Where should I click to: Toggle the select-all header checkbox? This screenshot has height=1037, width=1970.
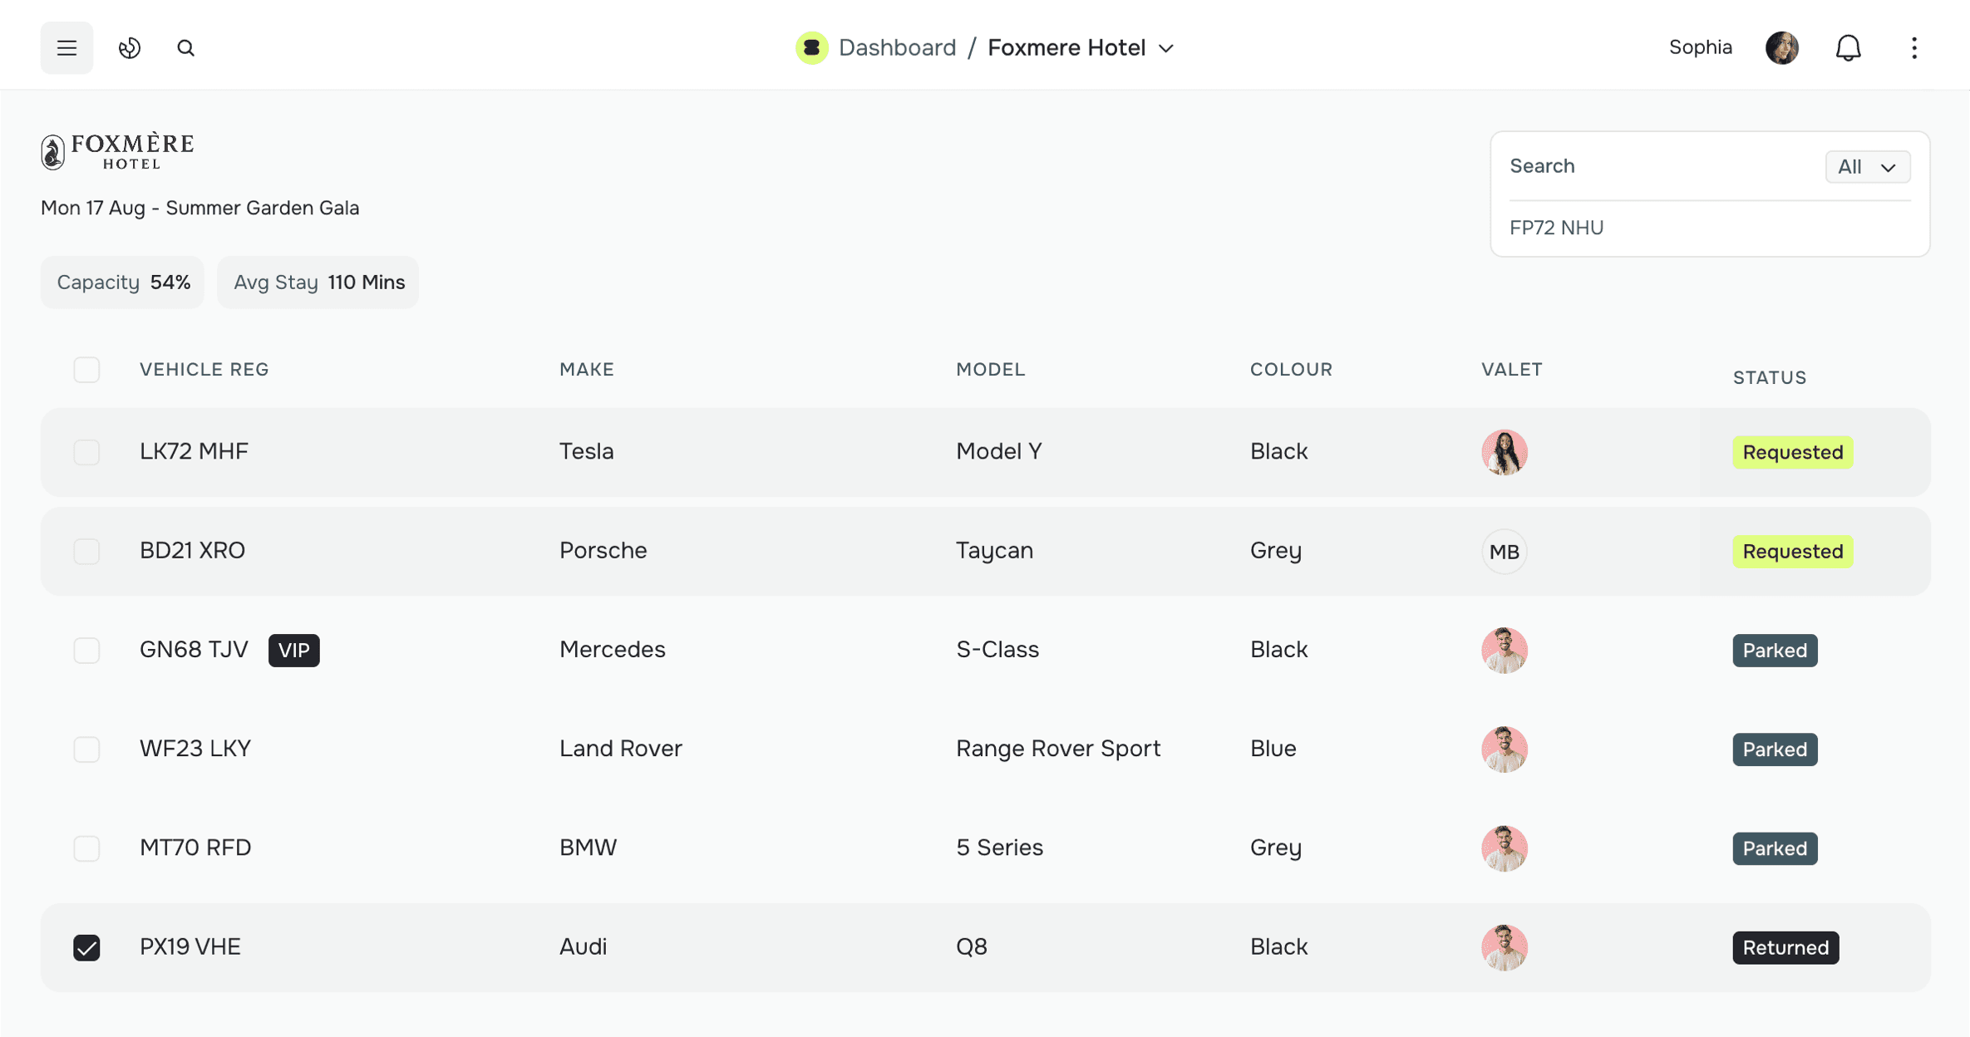tap(86, 370)
